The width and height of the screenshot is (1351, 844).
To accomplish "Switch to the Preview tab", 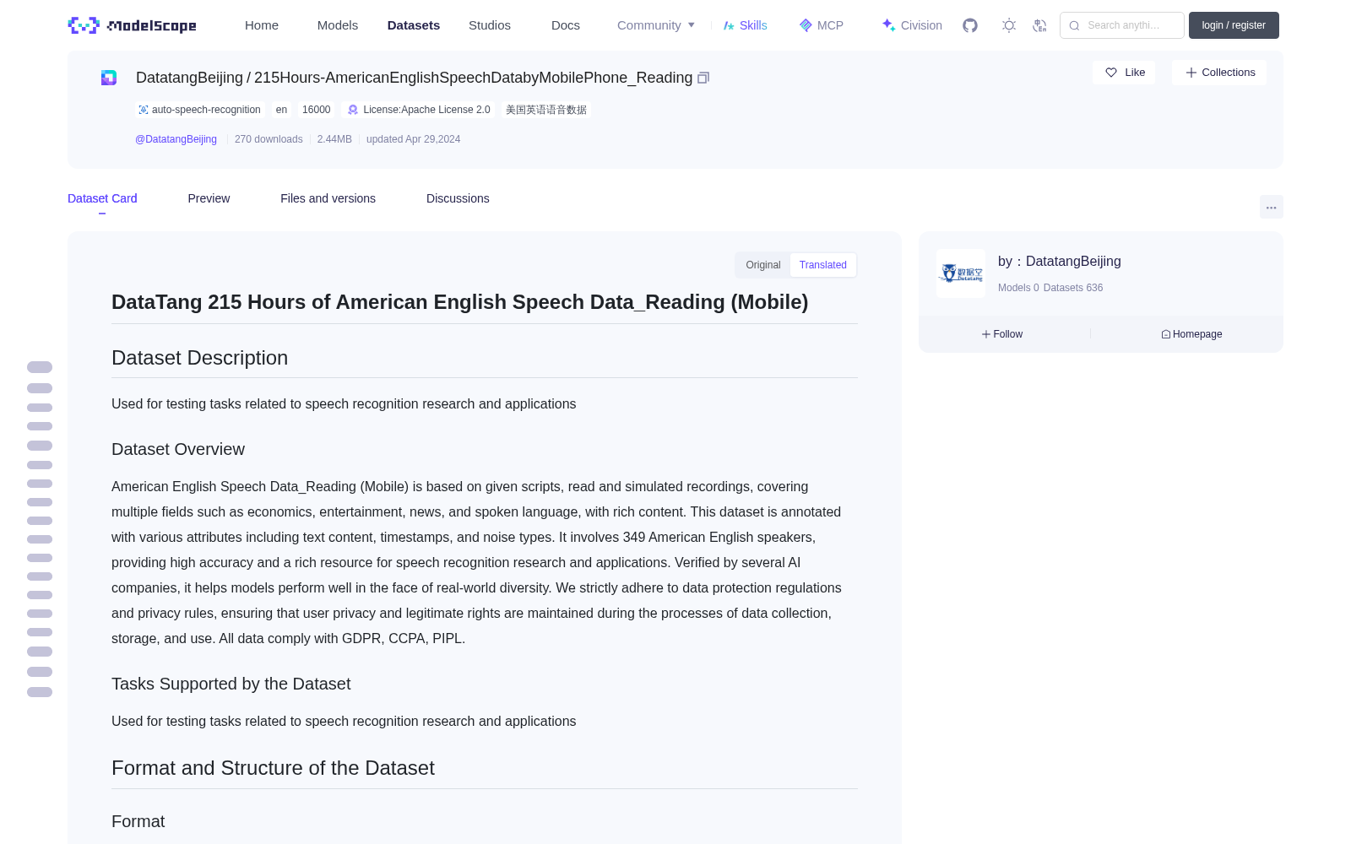I will click(209, 198).
